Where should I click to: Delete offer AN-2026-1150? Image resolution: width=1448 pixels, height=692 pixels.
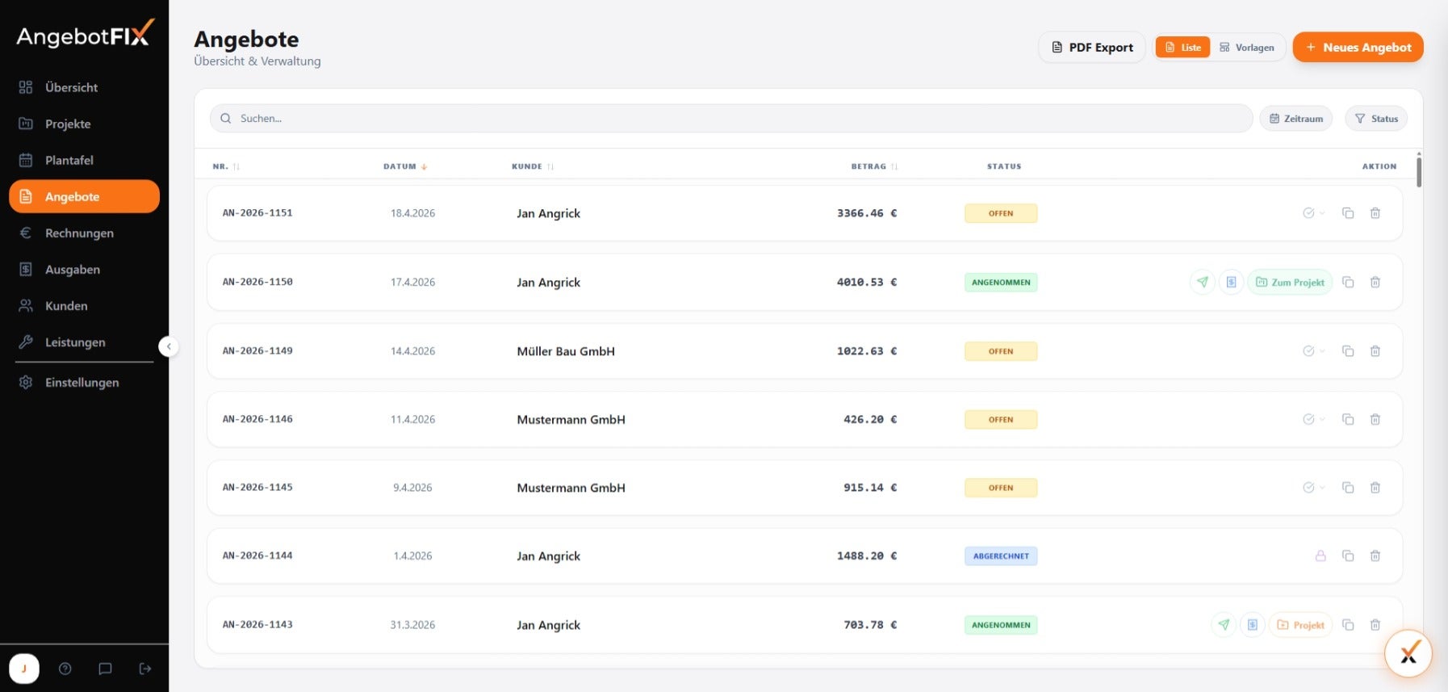click(x=1375, y=282)
